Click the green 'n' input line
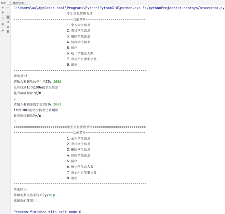 15,121
